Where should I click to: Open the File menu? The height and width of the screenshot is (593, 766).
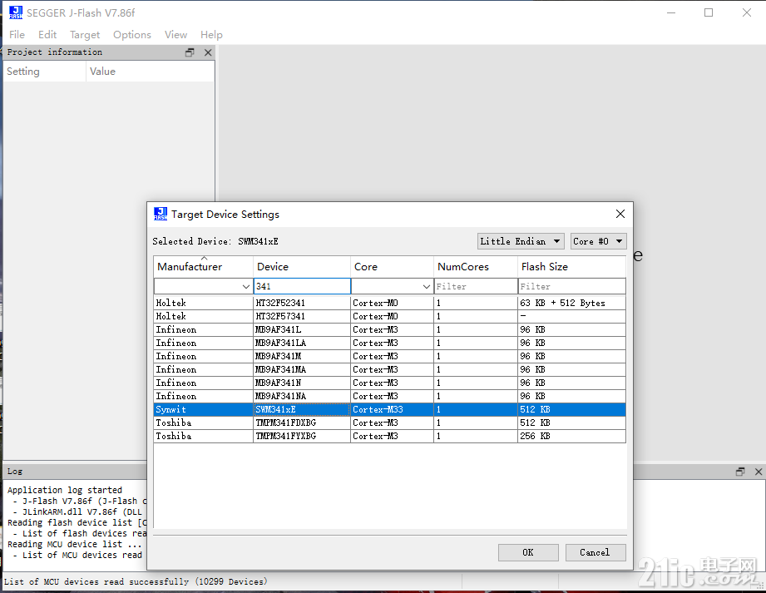(17, 35)
